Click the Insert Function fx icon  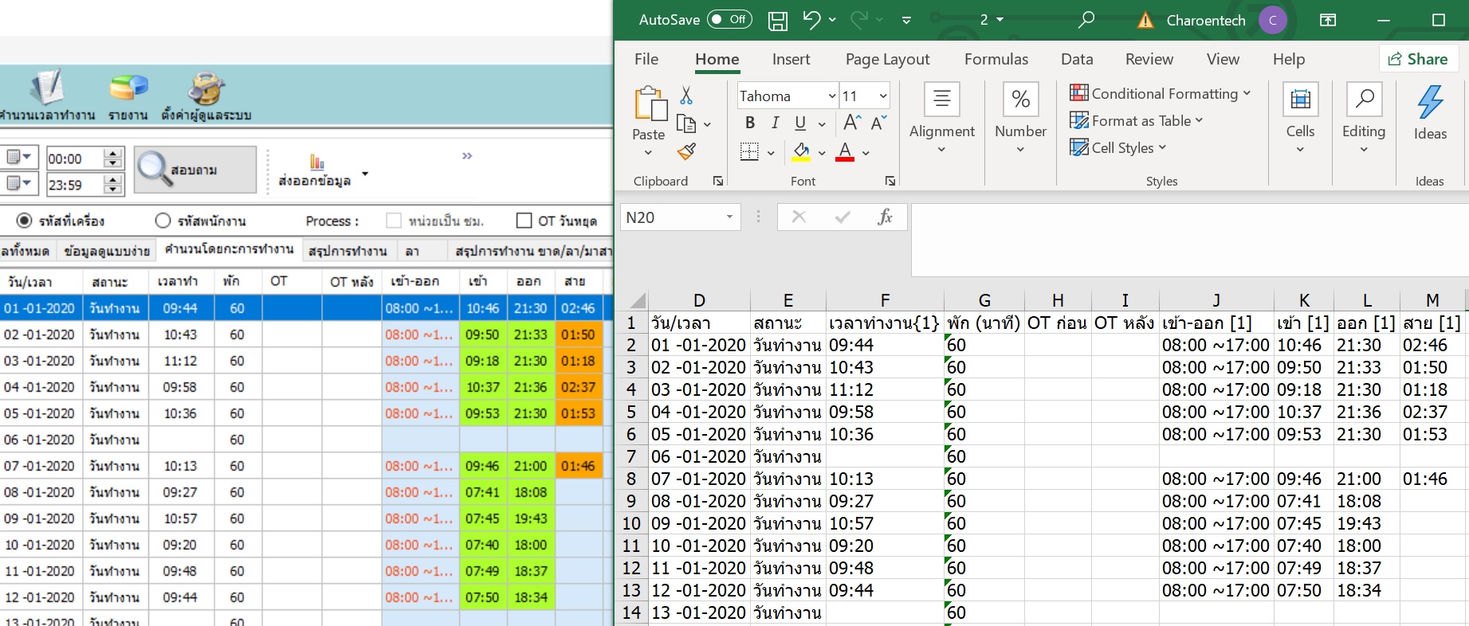pyautogui.click(x=885, y=217)
